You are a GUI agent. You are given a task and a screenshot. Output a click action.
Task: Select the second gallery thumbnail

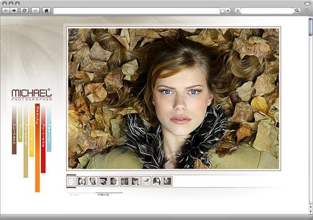tap(82, 181)
